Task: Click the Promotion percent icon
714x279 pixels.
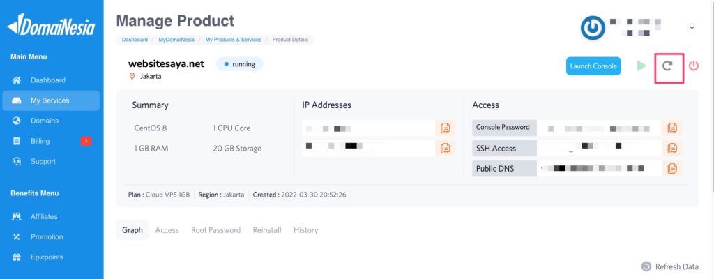Action: coord(17,237)
